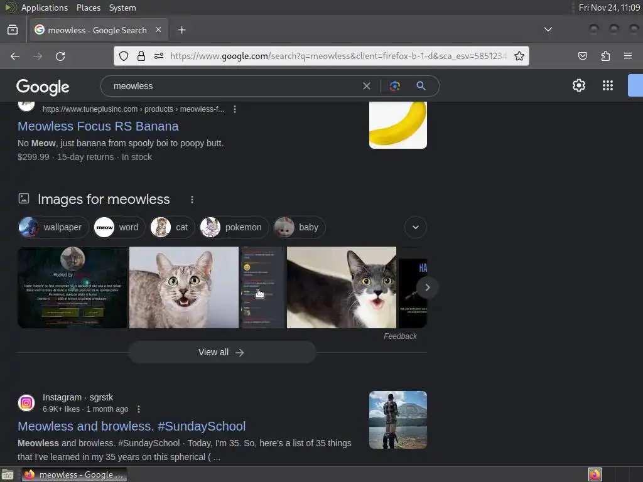Save page to Pocket
Image resolution: width=643 pixels, height=482 pixels.
pyautogui.click(x=582, y=56)
